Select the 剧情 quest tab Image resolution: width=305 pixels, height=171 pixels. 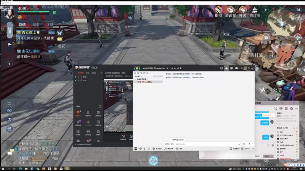coord(22,25)
